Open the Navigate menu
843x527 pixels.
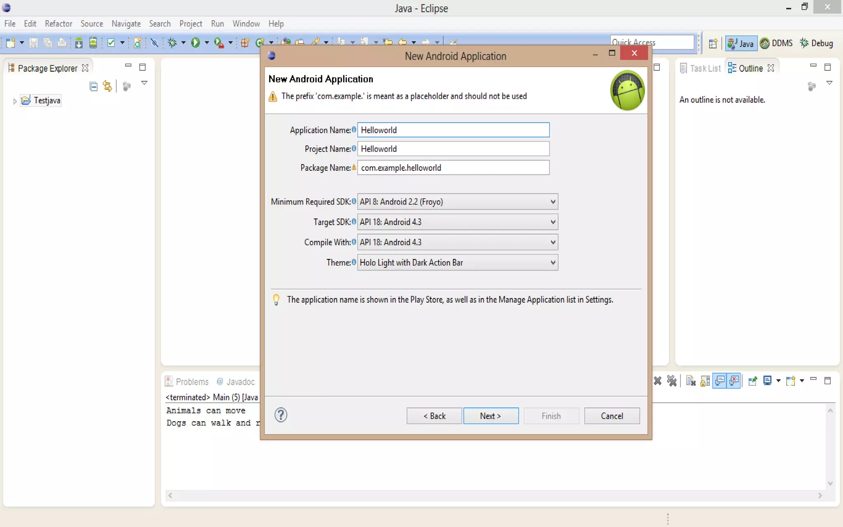[x=126, y=23]
